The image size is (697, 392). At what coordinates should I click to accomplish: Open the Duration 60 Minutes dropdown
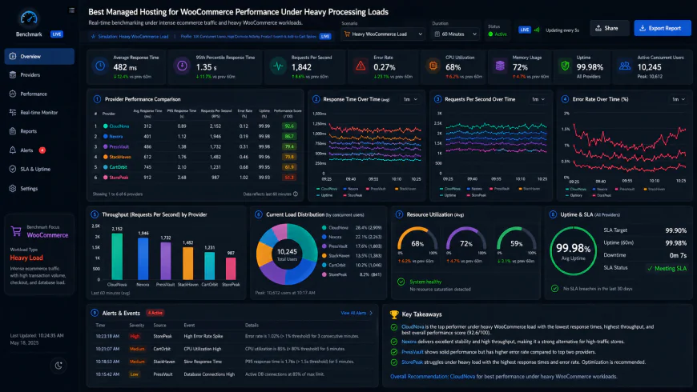456,34
